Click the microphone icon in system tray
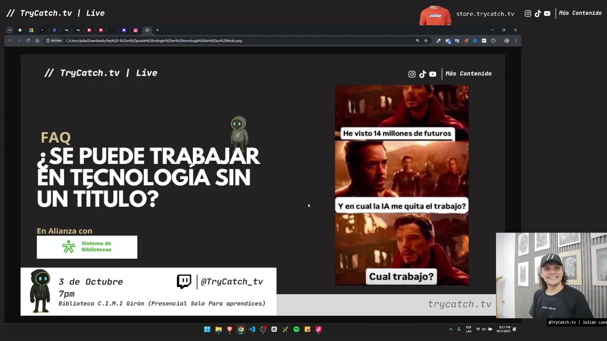Image resolution: width=607 pixels, height=341 pixels. (459, 329)
